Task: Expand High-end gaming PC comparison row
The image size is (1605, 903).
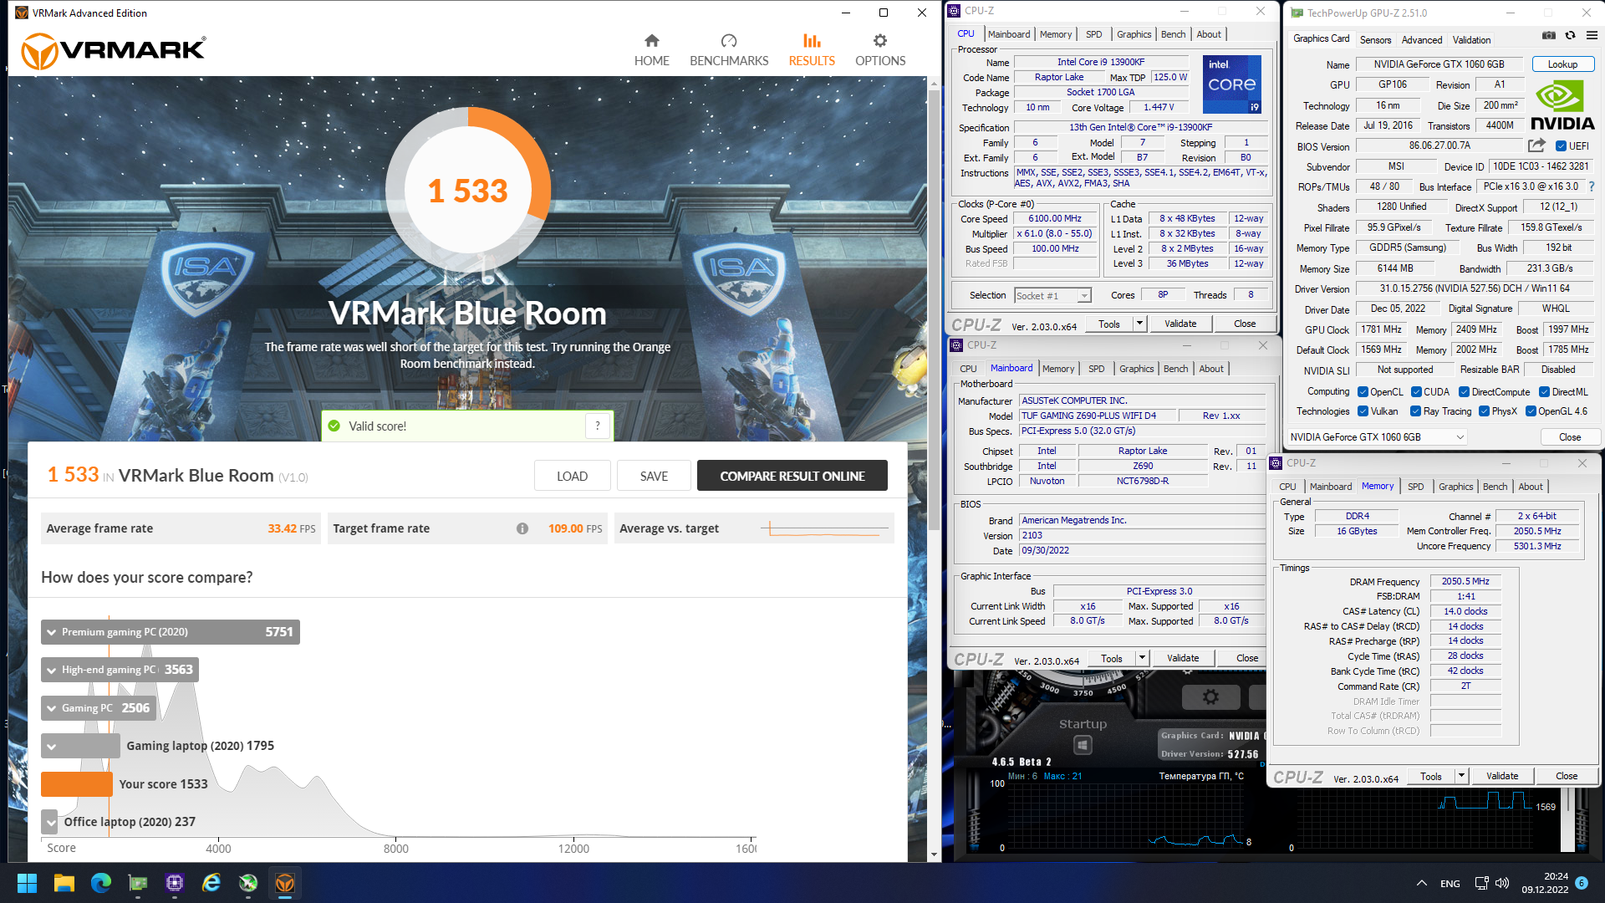Action: (x=120, y=670)
